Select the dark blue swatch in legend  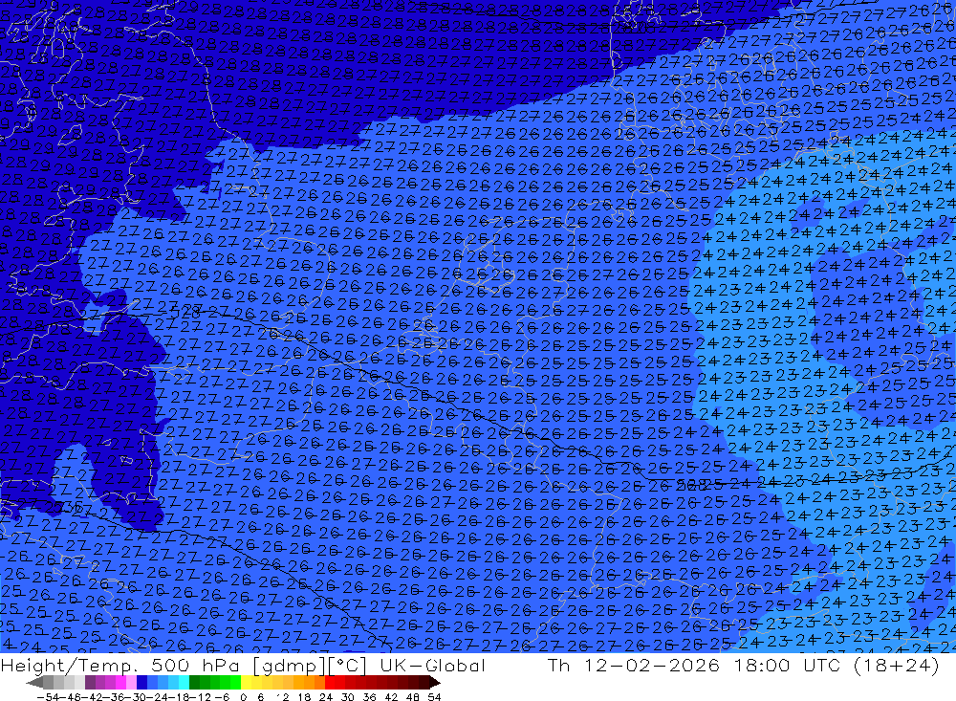coord(141,683)
